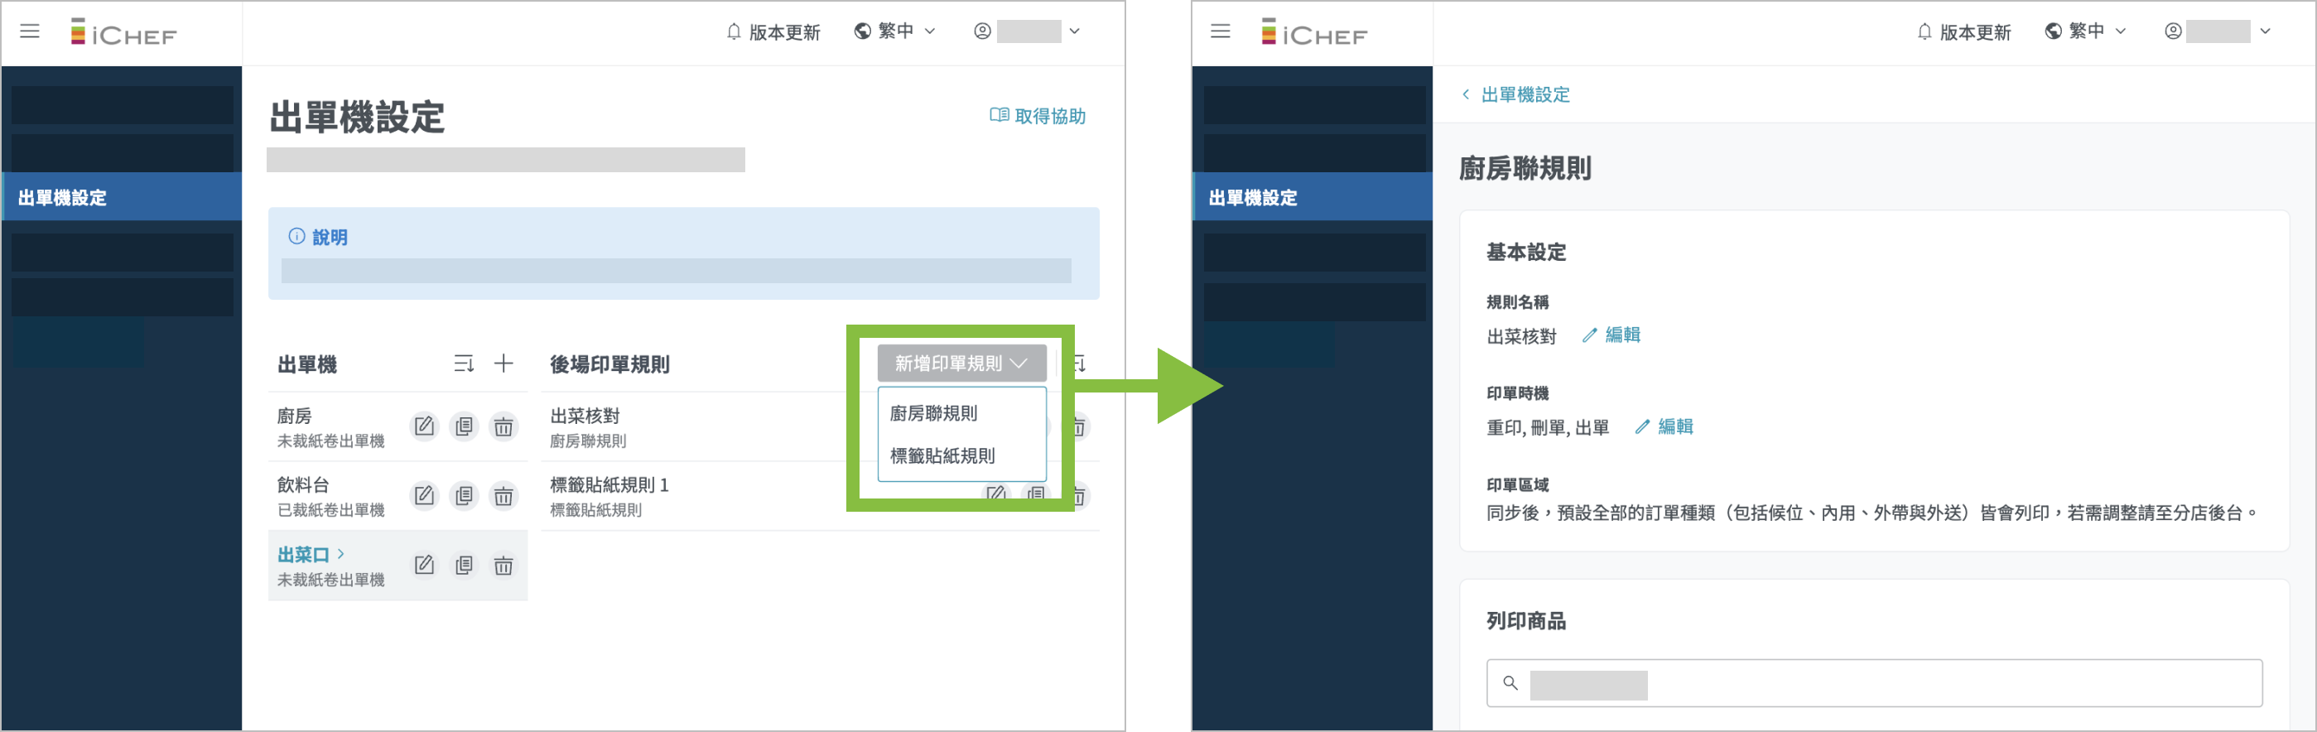Delete the 出菜口 printer entry
The width and height of the screenshot is (2317, 732).
503,565
